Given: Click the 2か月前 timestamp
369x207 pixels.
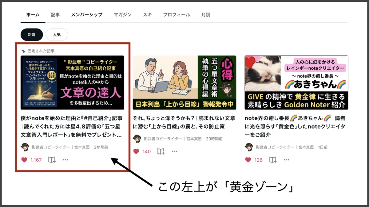Looking at the screenshot, I should click(x=101, y=147).
